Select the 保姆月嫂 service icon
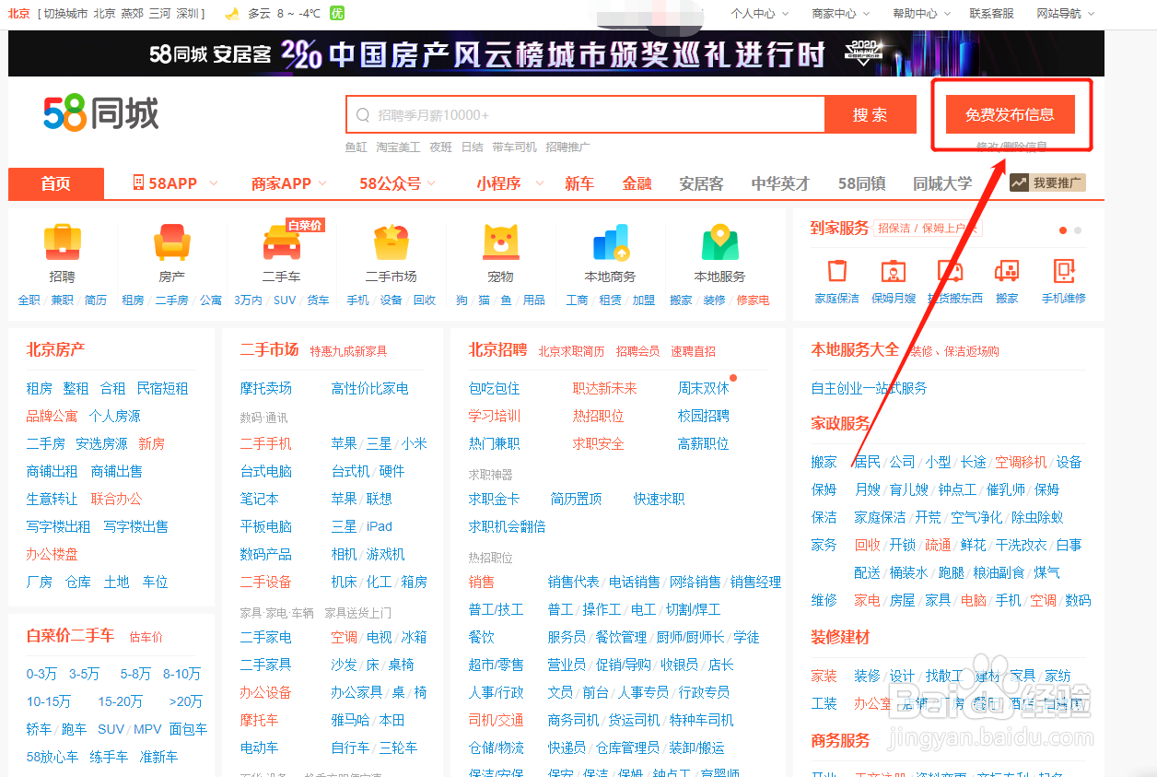Screen dimensions: 1157x777 [x=894, y=271]
